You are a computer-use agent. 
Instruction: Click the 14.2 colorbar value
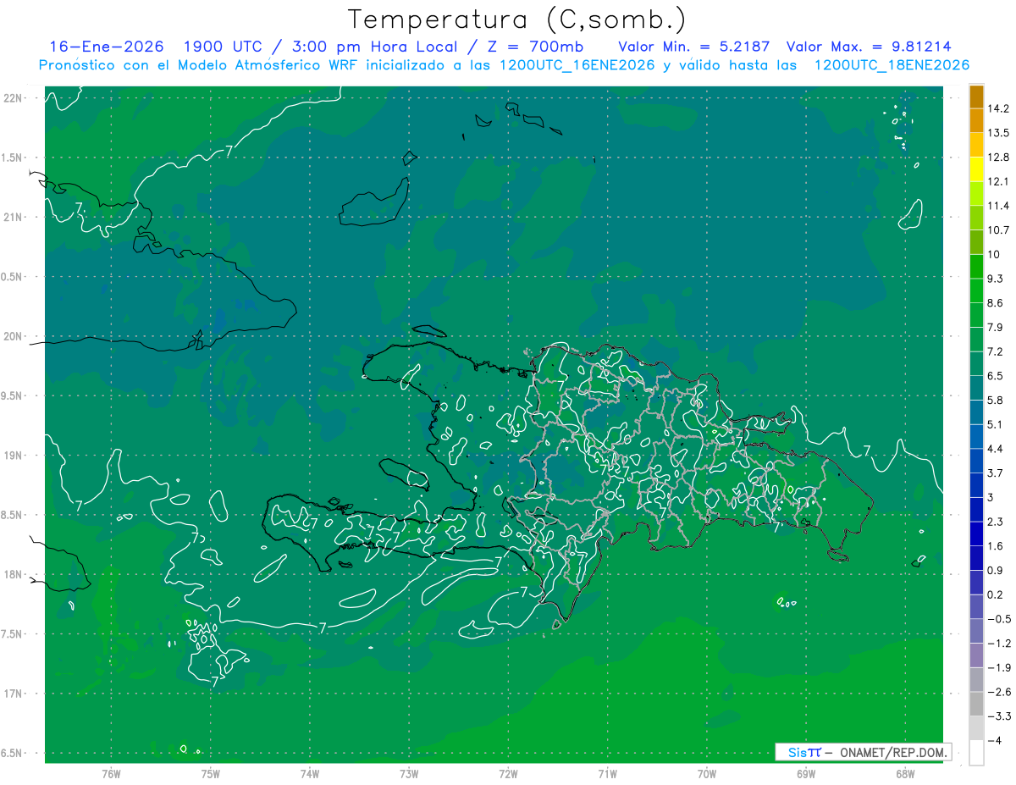(x=999, y=109)
